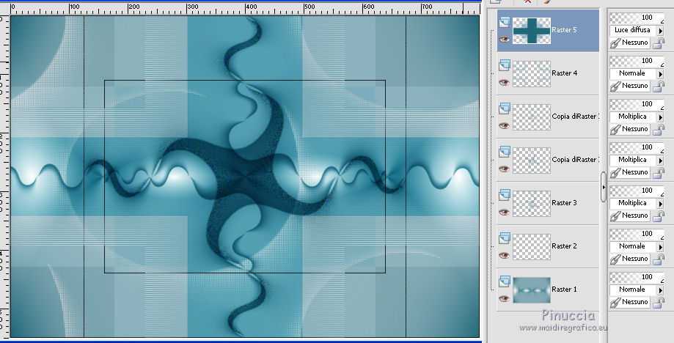
Task: Click the layer name Raster 3
Action: pos(565,203)
